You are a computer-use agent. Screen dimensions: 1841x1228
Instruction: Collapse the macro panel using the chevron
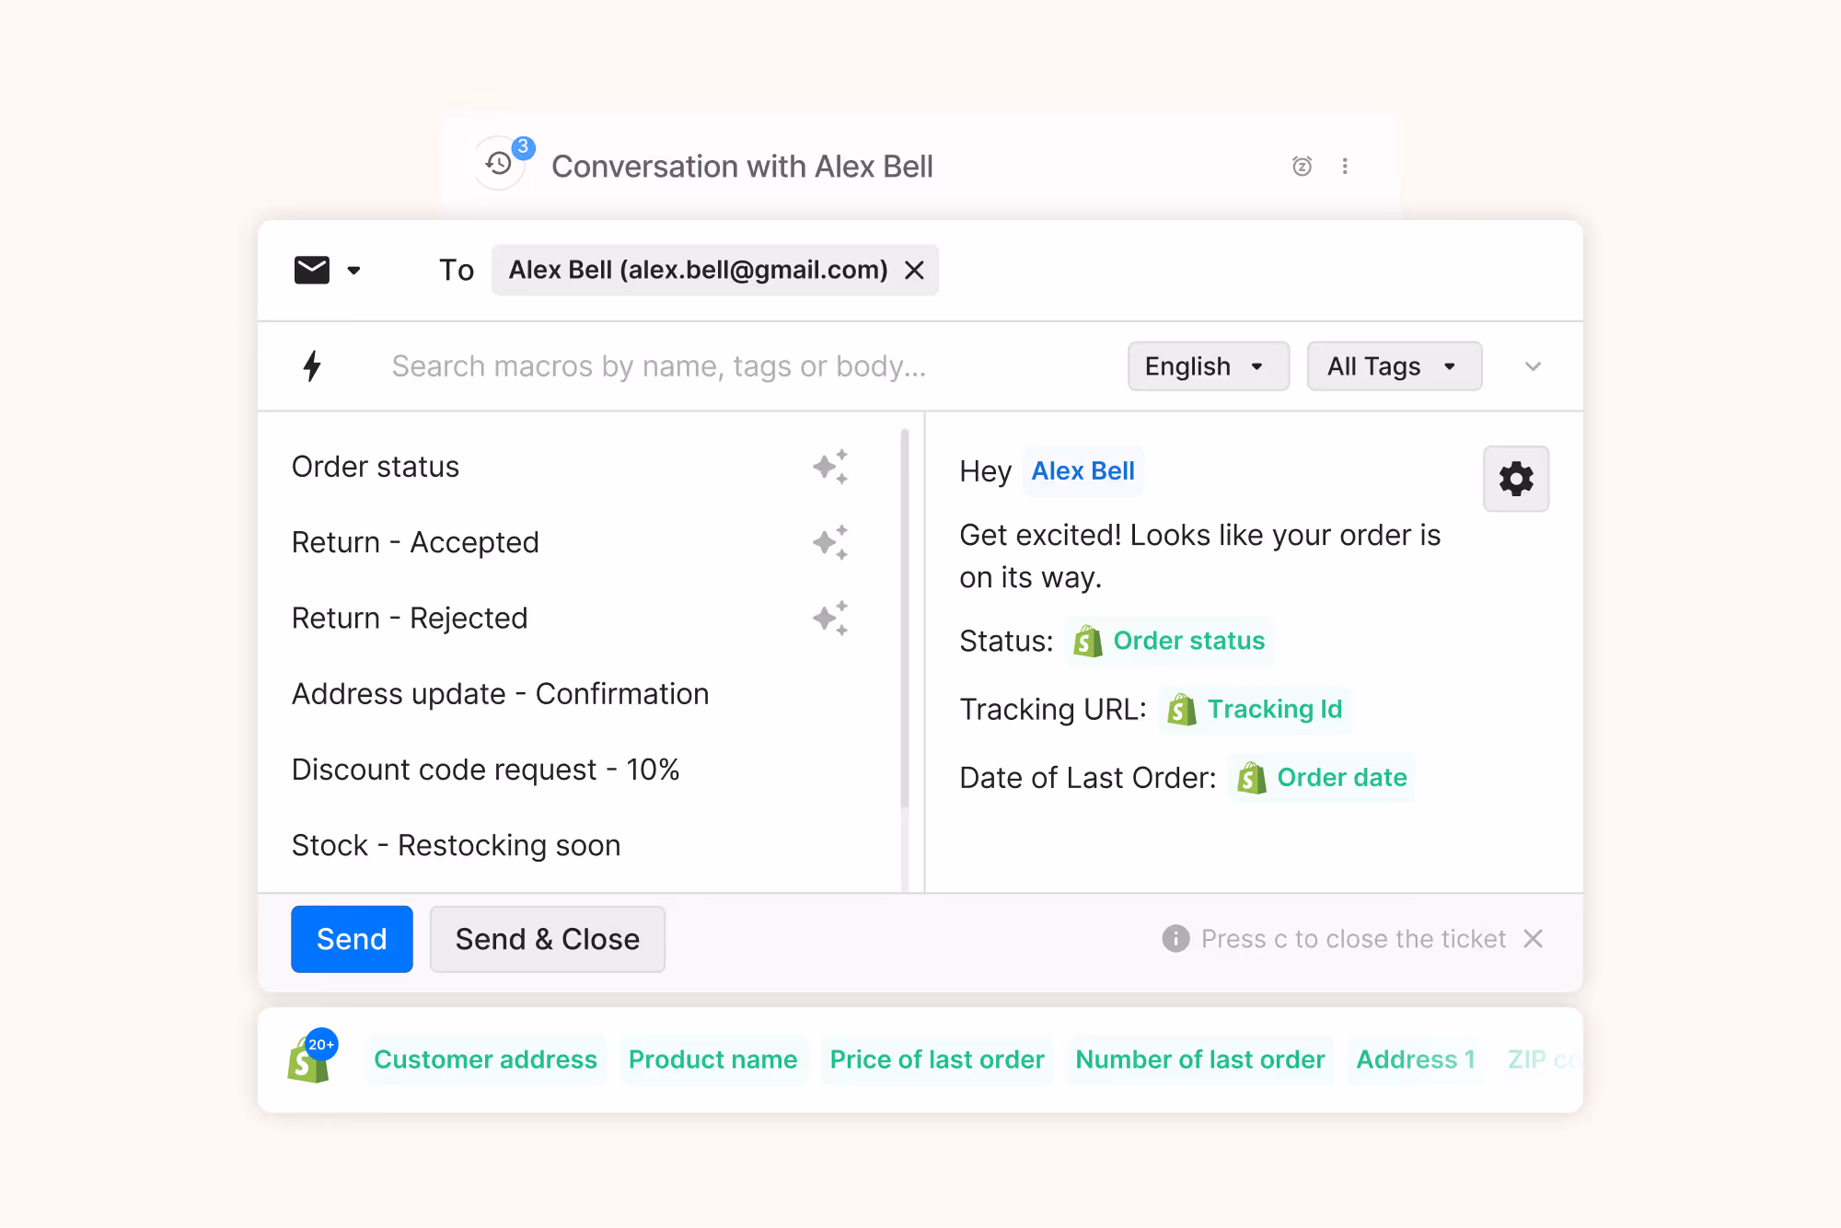1533,366
